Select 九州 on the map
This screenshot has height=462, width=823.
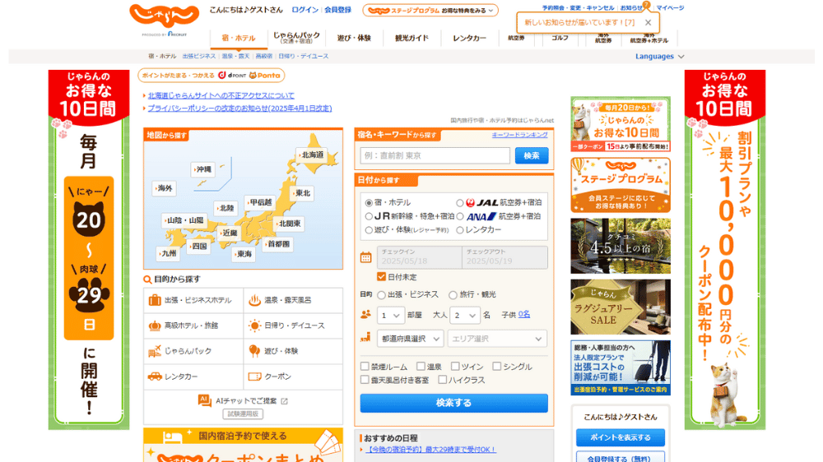point(168,253)
